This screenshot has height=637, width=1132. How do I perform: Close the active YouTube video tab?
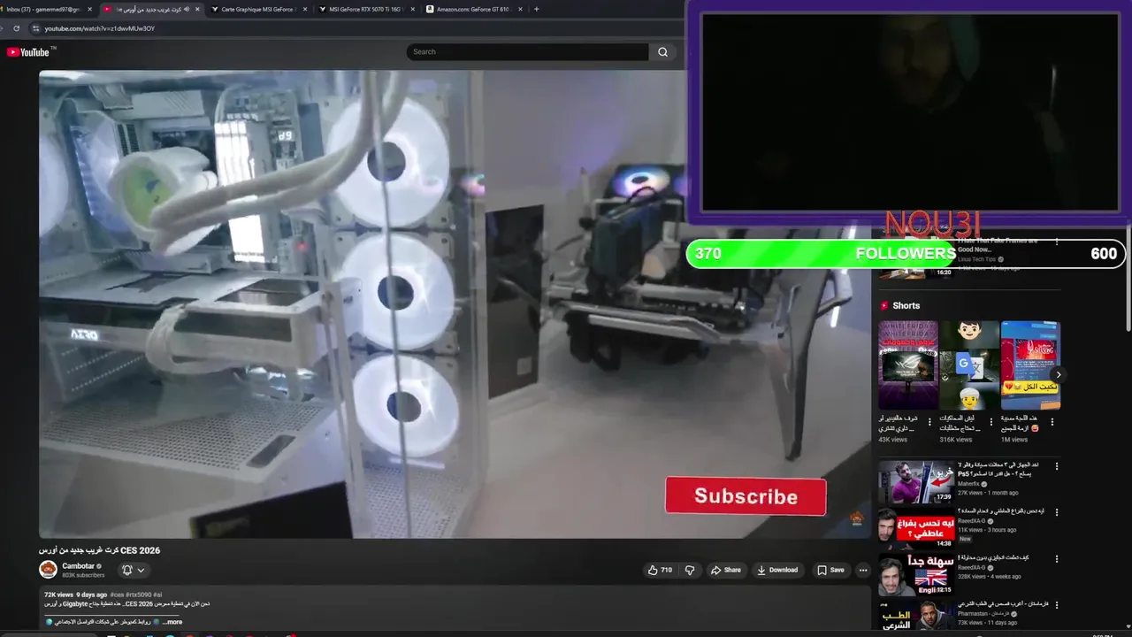point(197,9)
